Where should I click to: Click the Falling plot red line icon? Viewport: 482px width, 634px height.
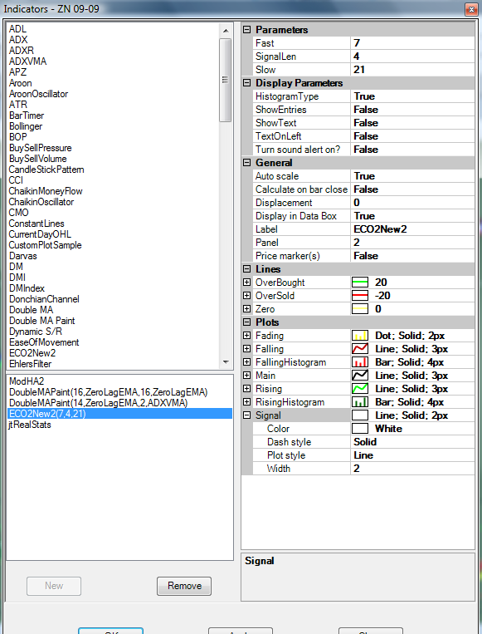point(360,349)
